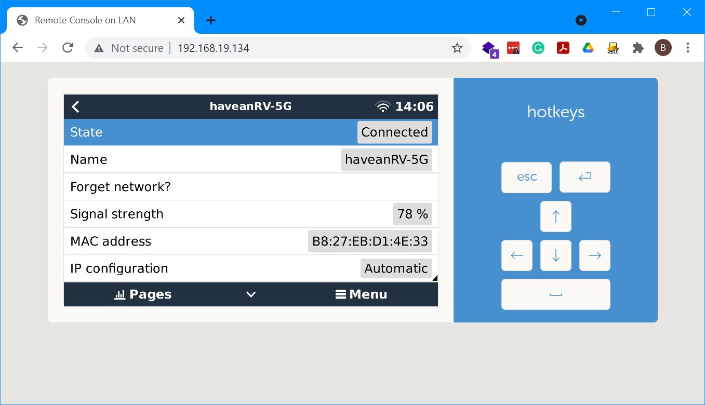Expand the bottom bar chevron
Viewport: 705px width, 405px height.
tap(251, 294)
